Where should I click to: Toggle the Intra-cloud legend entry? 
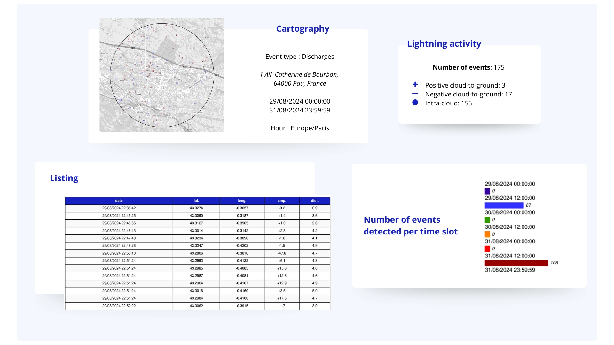pos(448,103)
